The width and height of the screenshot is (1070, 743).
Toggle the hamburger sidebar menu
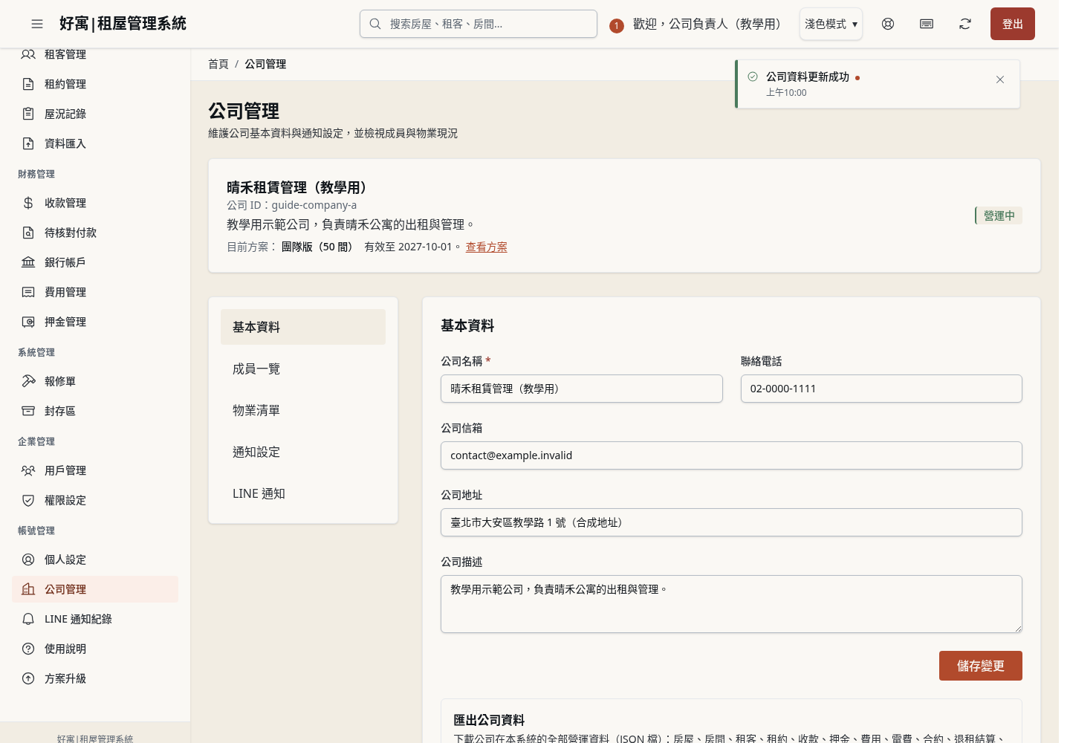(37, 24)
